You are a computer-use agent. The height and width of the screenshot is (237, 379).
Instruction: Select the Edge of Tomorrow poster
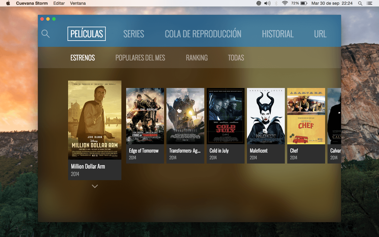click(x=145, y=116)
